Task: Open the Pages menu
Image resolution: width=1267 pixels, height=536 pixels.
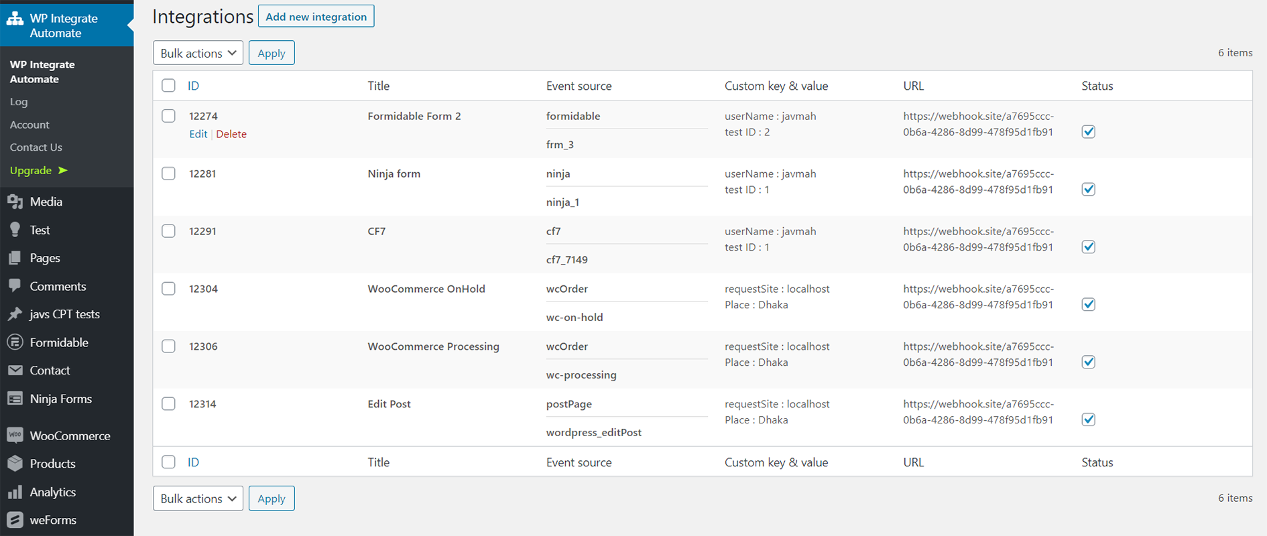Action: 45,258
